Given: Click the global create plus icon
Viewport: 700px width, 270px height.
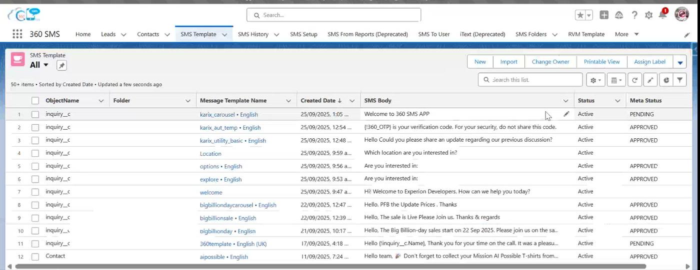Looking at the screenshot, I should click(604, 15).
